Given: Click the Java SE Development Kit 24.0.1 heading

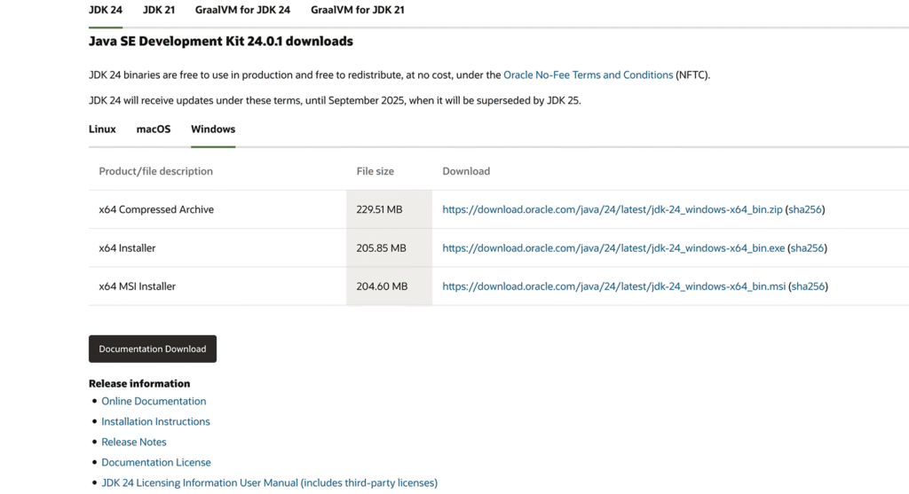Looking at the screenshot, I should pos(221,41).
